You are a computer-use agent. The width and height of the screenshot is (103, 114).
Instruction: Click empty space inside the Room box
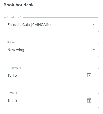click(x=58, y=50)
